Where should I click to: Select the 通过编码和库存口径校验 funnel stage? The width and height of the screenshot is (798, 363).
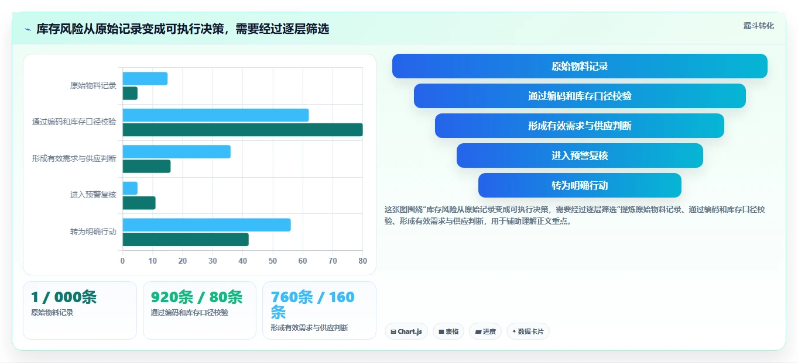pos(580,96)
